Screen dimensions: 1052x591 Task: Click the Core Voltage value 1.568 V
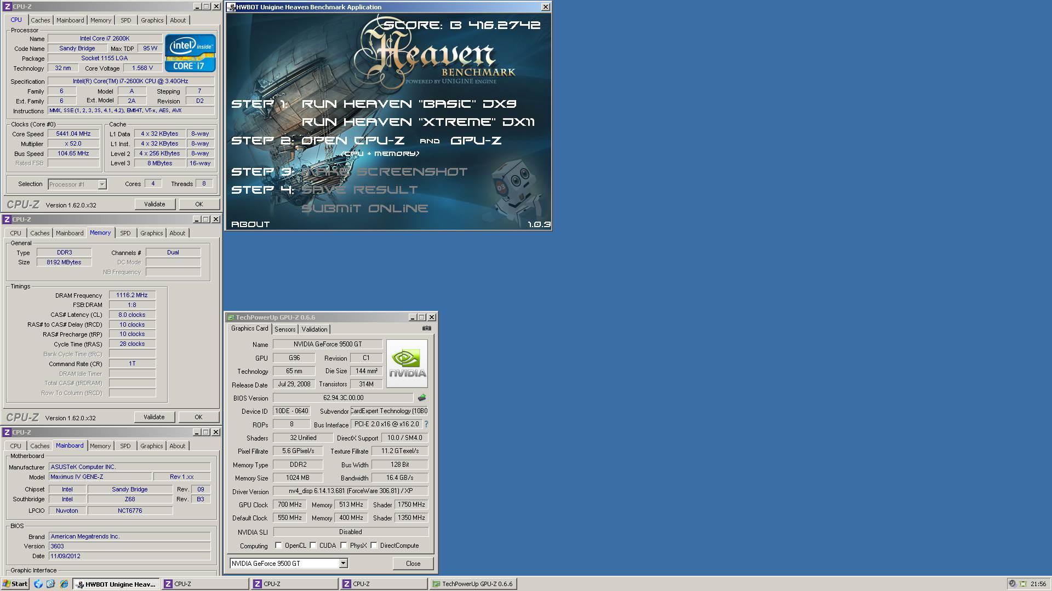pyautogui.click(x=142, y=68)
